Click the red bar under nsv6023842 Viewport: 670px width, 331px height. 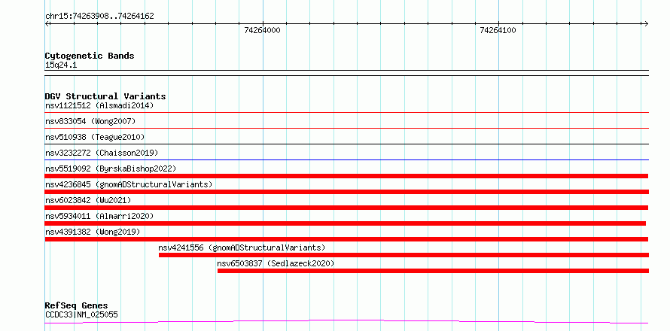click(x=346, y=208)
